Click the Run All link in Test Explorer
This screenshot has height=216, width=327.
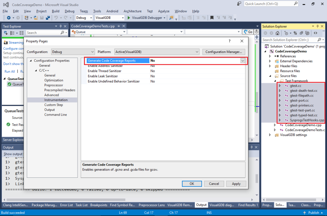(x=10, y=71)
